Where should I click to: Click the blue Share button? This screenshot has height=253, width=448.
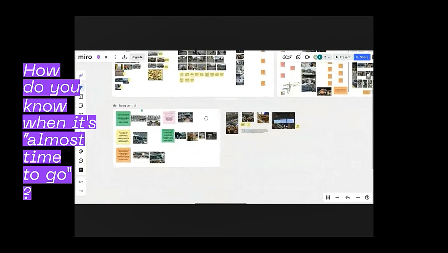pyautogui.click(x=362, y=57)
